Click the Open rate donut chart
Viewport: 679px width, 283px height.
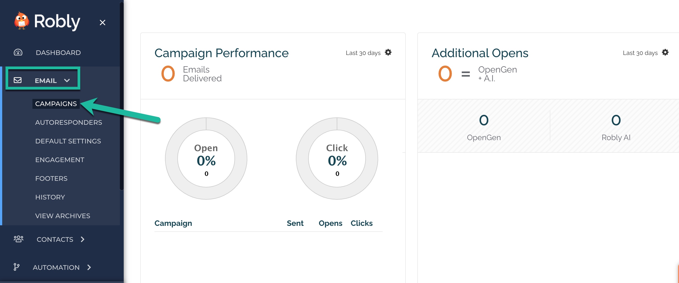[x=206, y=159]
